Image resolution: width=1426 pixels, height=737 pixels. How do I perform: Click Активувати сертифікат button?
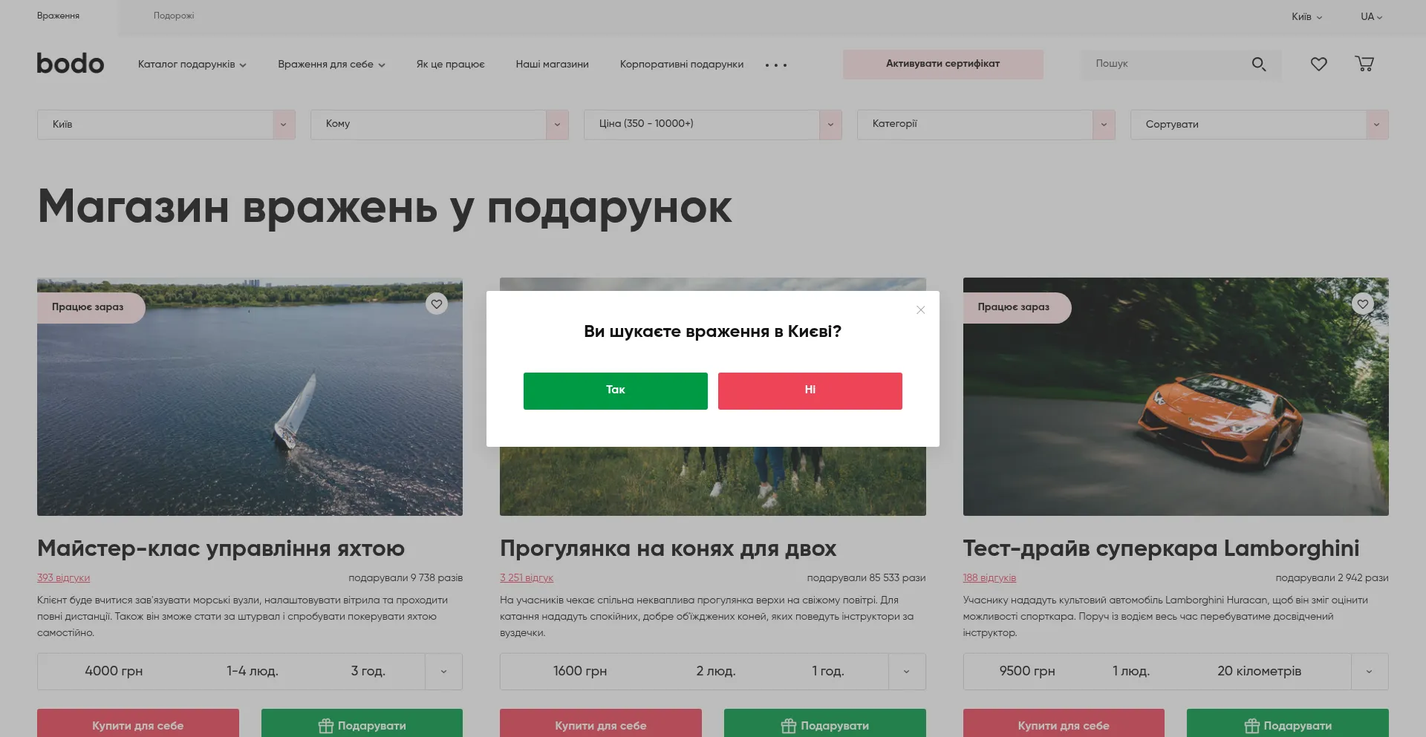pyautogui.click(x=942, y=64)
